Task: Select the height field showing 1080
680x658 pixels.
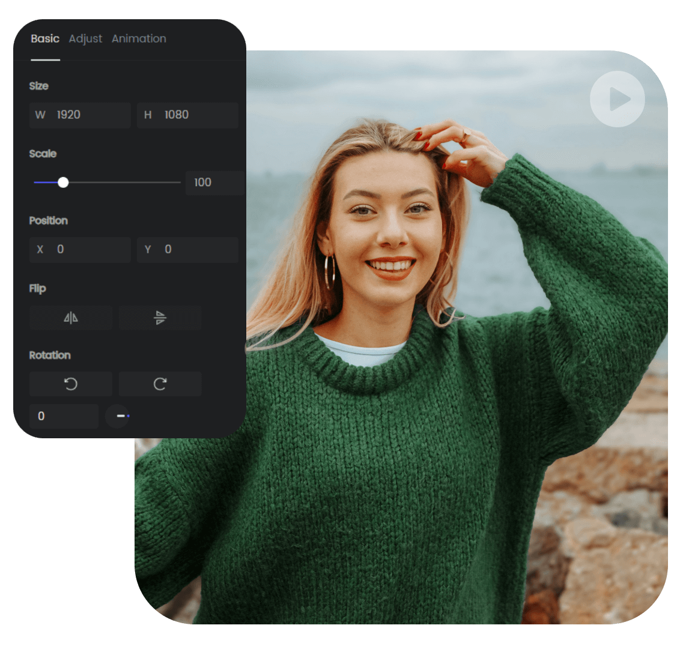Action: [187, 115]
